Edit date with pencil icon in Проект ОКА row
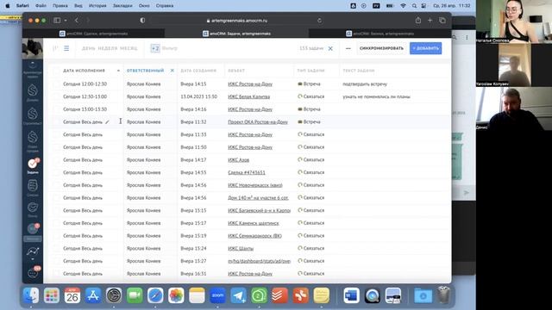The image size is (552, 310). [x=107, y=122]
